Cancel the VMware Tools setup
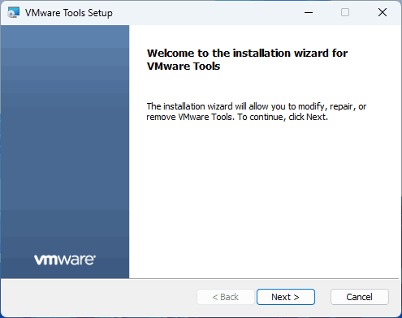Image resolution: width=402 pixels, height=318 pixels. pyautogui.click(x=360, y=297)
